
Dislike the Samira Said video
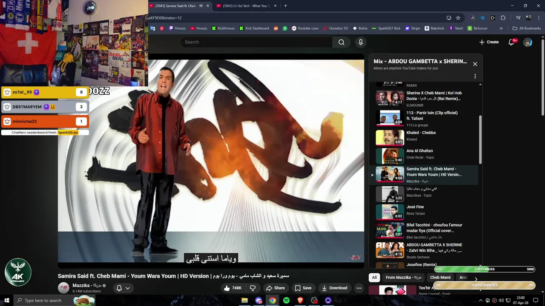[252, 288]
